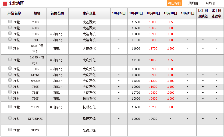The width and height of the screenshot is (224, 137).
Task: Click price 11600 in 4228 row
Action: (x=136, y=49)
